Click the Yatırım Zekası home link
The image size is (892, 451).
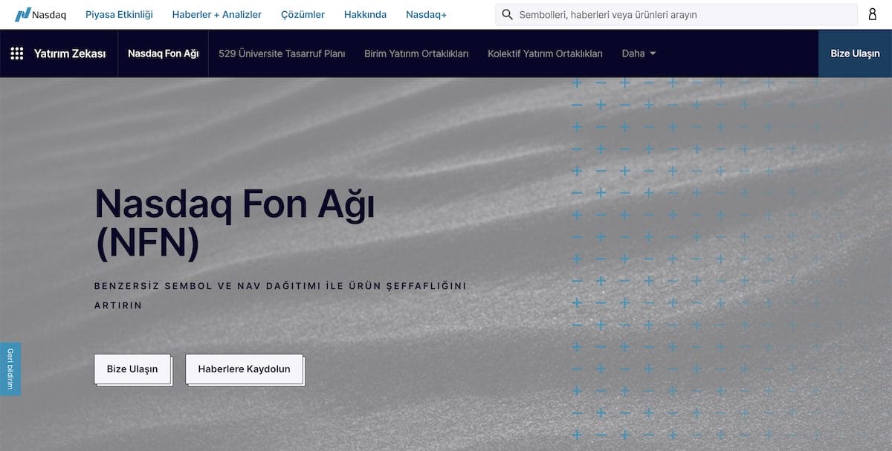pos(71,53)
